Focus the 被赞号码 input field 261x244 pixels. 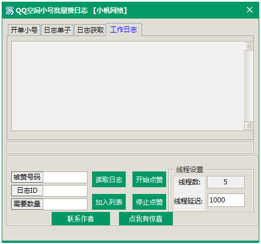tap(65, 177)
